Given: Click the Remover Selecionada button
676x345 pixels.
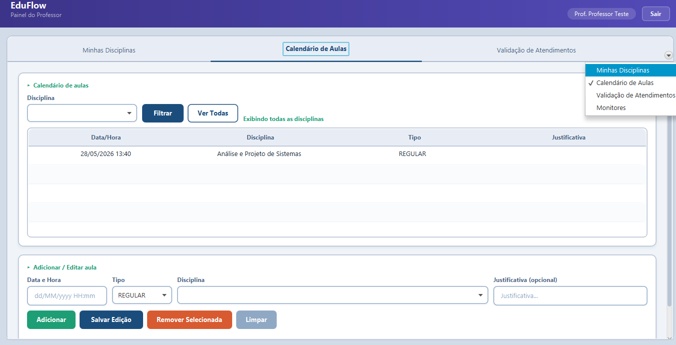Looking at the screenshot, I should click(x=190, y=320).
